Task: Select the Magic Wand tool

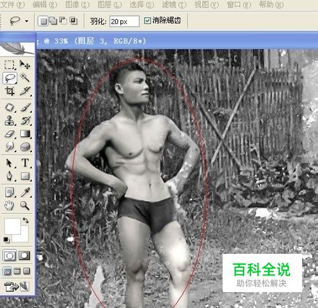Action: point(25,78)
